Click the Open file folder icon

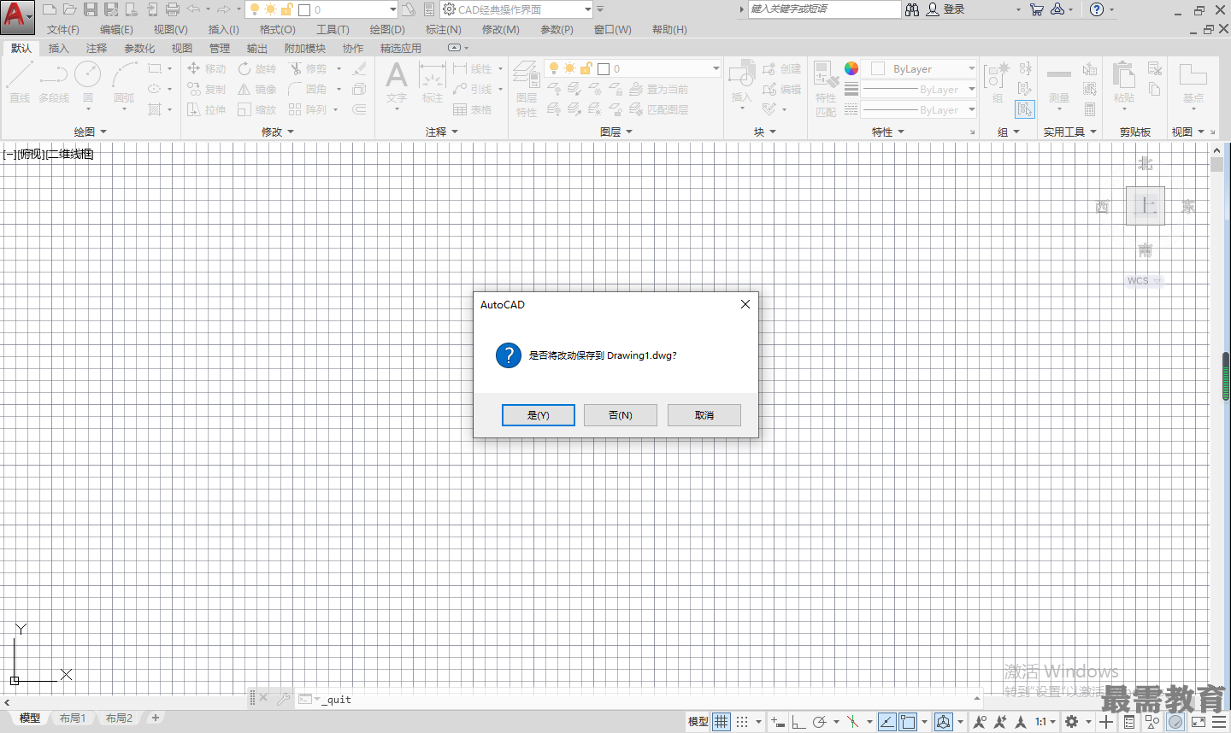pos(70,9)
